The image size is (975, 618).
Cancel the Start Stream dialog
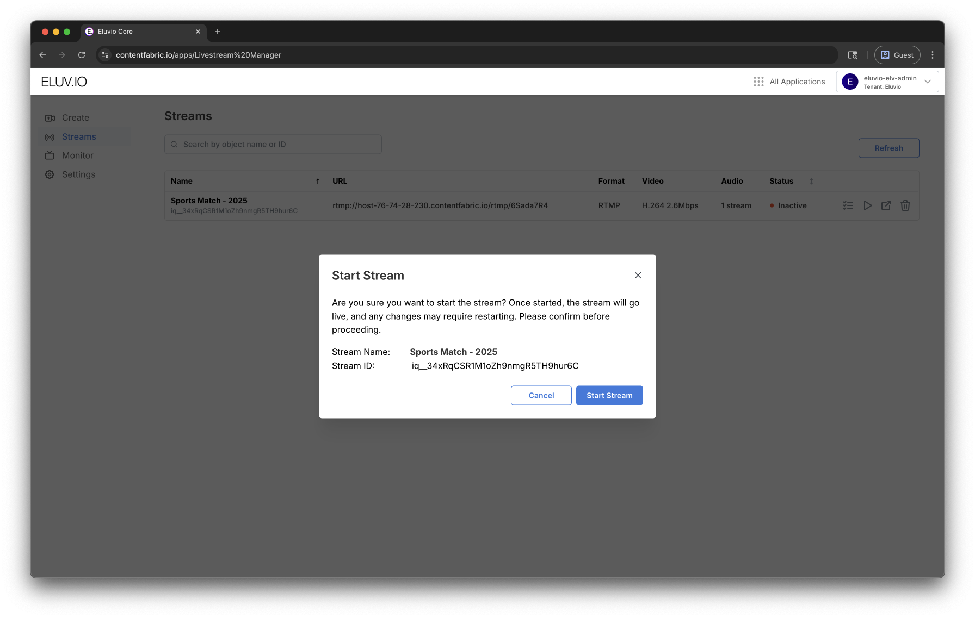coord(541,395)
